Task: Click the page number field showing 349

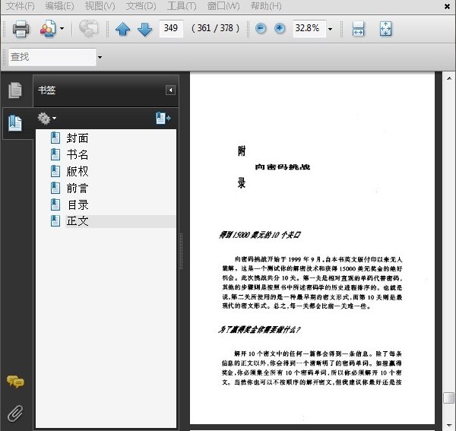Action: coord(171,28)
